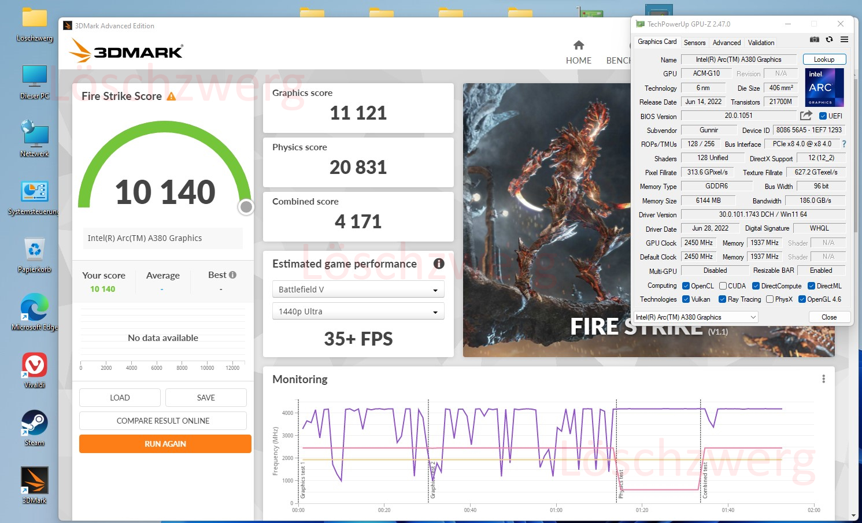Screen dimensions: 862x523
Task: Click the 35+ FPS estimate text
Action: click(358, 339)
